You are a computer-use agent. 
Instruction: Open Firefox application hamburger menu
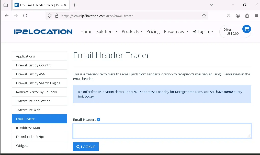point(256,16)
